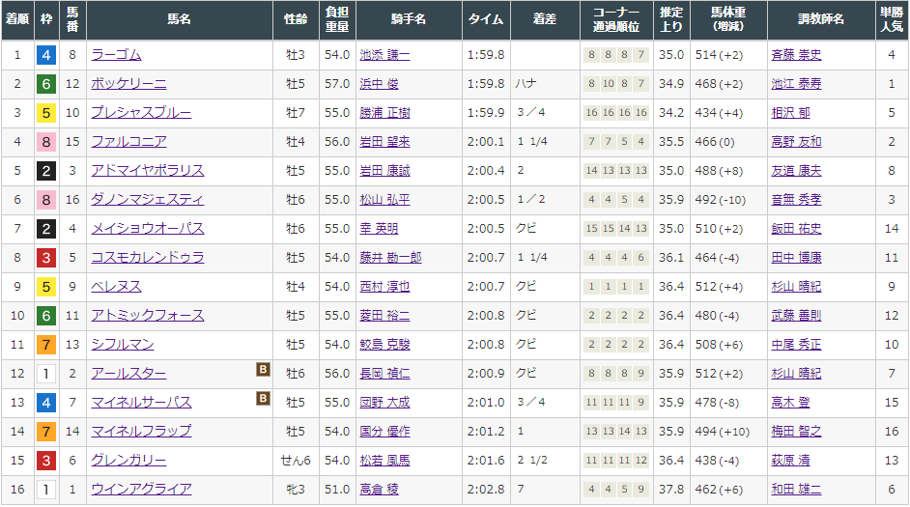Image resolution: width=910 pixels, height=507 pixels.
Task: Open jockey 岩田 望来 page
Action: [x=384, y=142]
